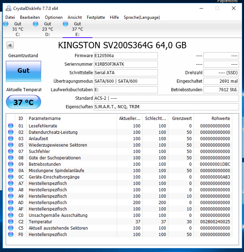
Task: Click status icon of row ID A9
Action: pyautogui.click(x=11, y=196)
